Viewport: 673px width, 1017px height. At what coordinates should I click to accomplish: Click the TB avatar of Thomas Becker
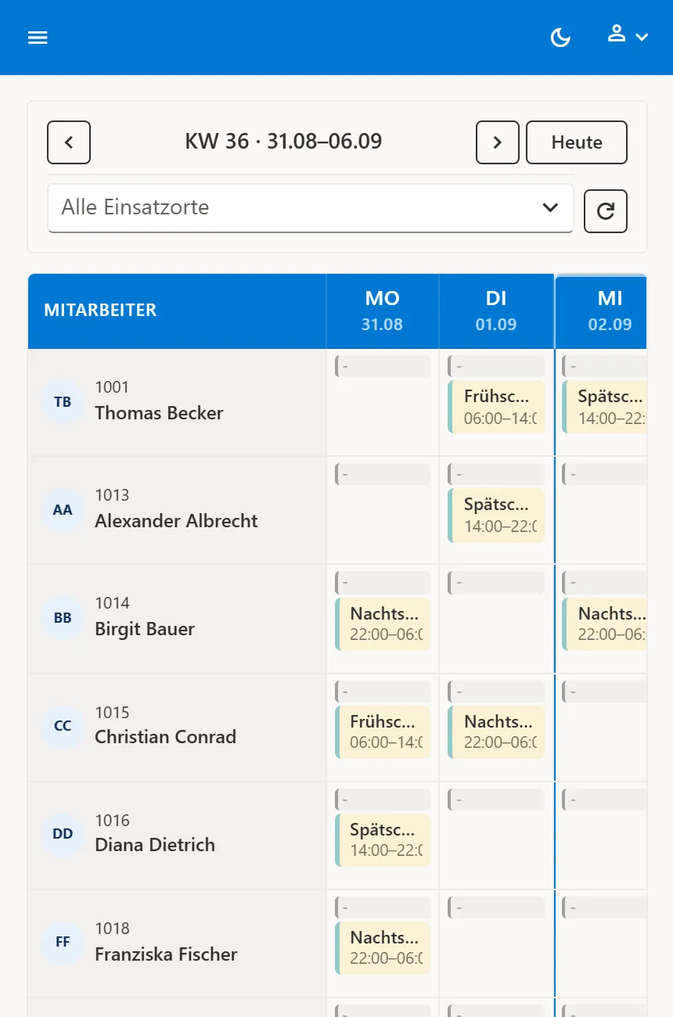[x=63, y=402]
